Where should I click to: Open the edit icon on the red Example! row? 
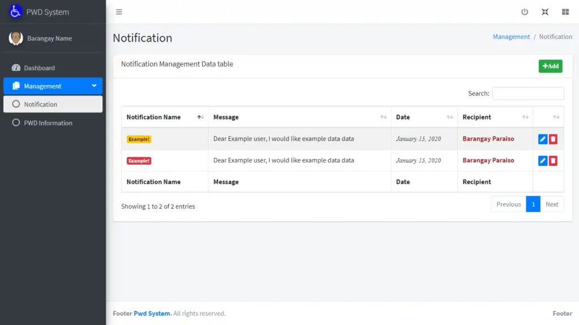click(x=542, y=160)
